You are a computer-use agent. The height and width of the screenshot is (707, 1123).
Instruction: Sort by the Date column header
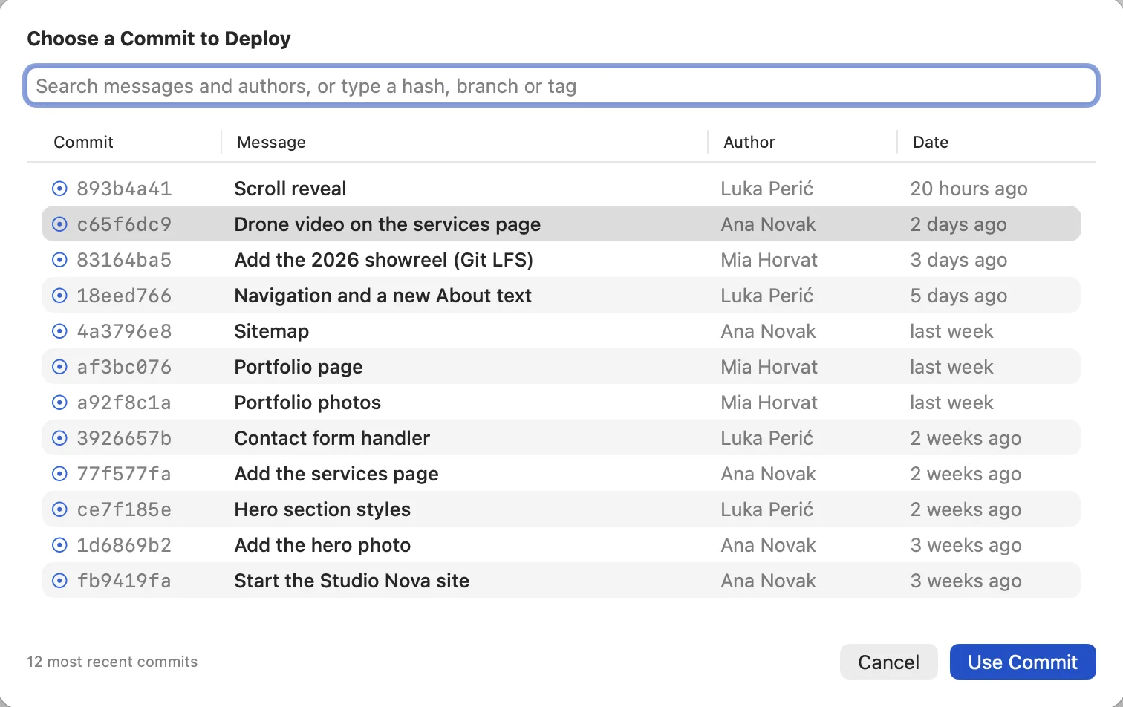(930, 142)
